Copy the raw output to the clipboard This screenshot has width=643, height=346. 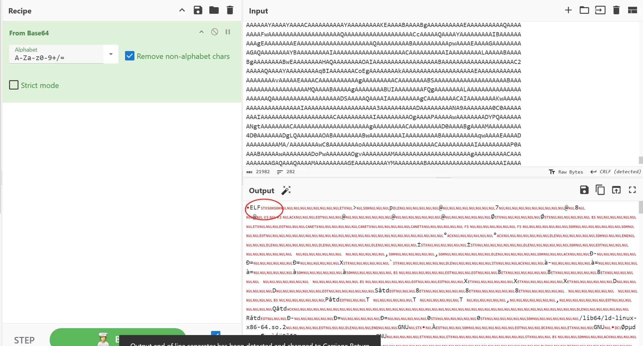(x=600, y=190)
